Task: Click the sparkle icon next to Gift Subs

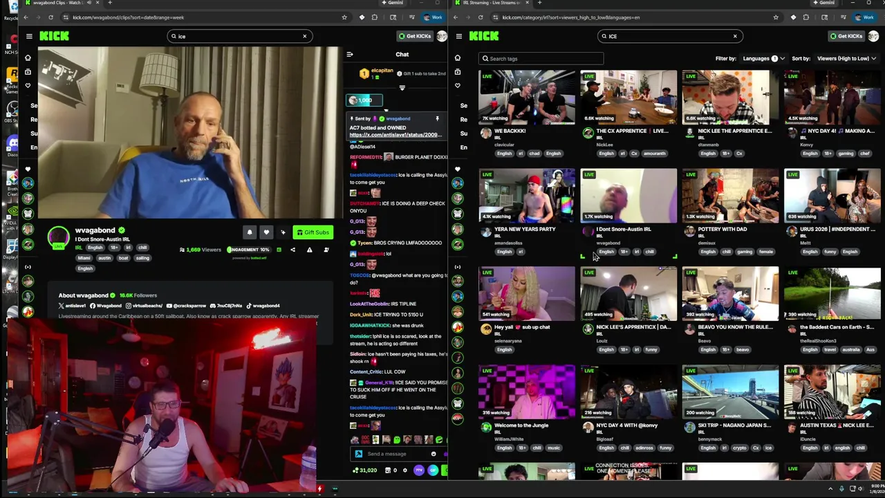Action: point(283,232)
